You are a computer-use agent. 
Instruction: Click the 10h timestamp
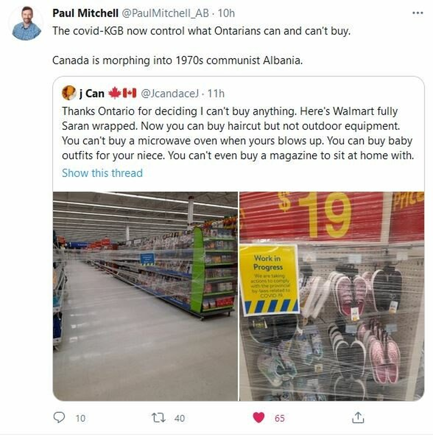point(226,13)
